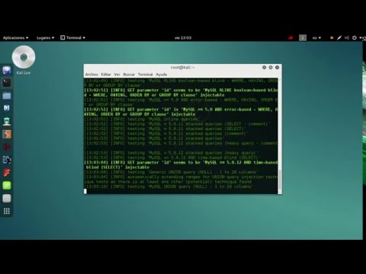The width and height of the screenshot is (366, 274).
Task: Click the pen-shaped icon in system tray
Action: tap(339, 38)
